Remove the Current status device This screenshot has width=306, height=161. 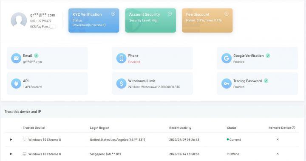pos(278,139)
